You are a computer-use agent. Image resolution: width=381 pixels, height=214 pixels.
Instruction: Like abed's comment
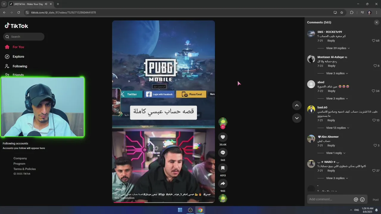pyautogui.click(x=374, y=91)
